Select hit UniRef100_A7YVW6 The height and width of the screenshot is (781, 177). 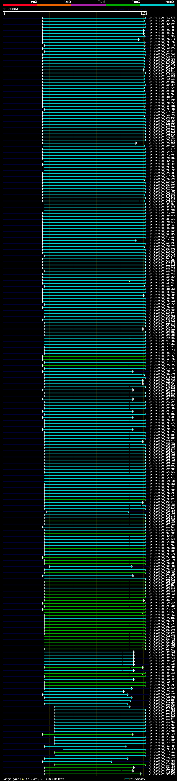pos(162,417)
